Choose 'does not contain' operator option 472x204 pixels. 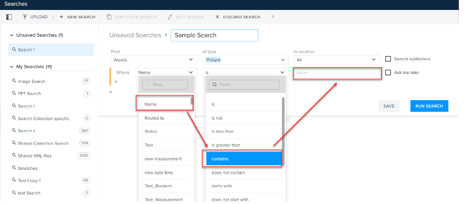(244, 173)
